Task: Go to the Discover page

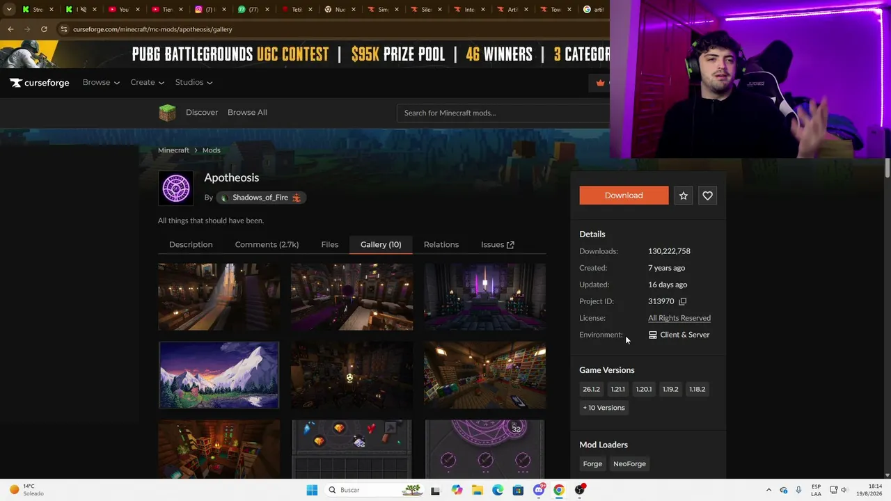Action: 202,113
